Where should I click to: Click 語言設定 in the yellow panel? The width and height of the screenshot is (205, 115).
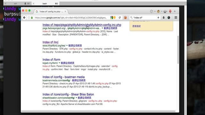click(136, 26)
